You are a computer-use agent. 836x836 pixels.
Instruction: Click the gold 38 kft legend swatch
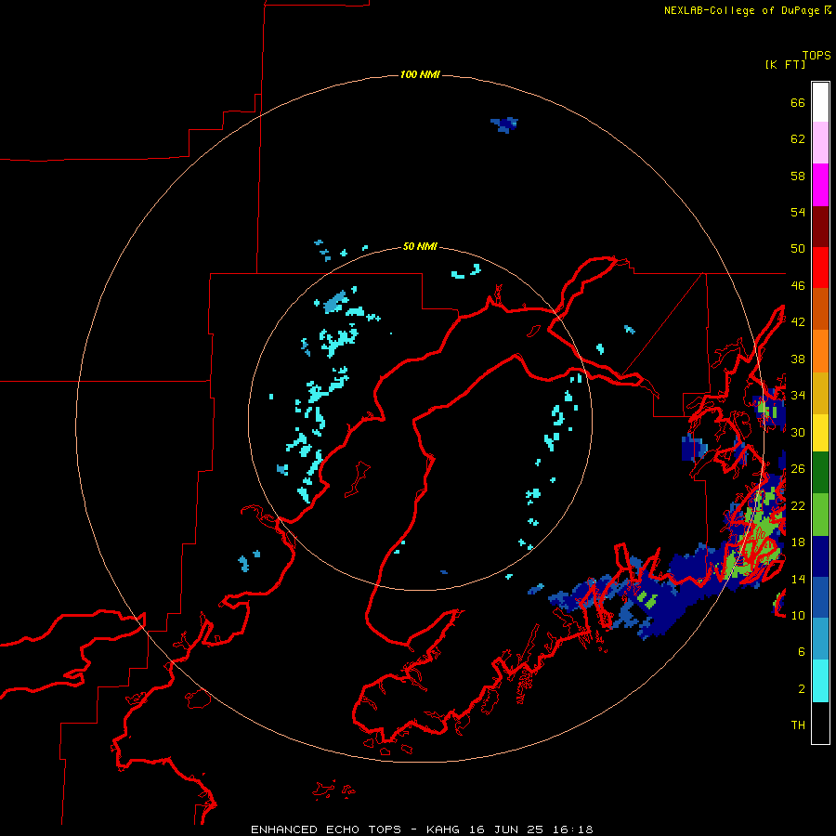(820, 393)
